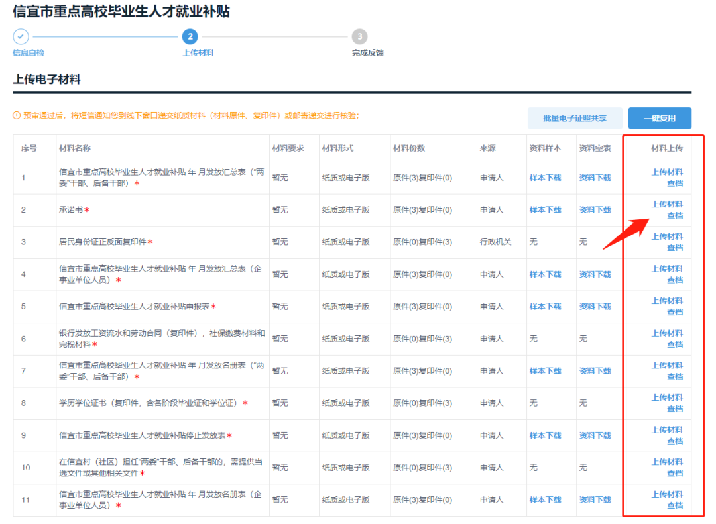716x524 pixels.
Task: Upload material for row 11
Action: point(667,494)
